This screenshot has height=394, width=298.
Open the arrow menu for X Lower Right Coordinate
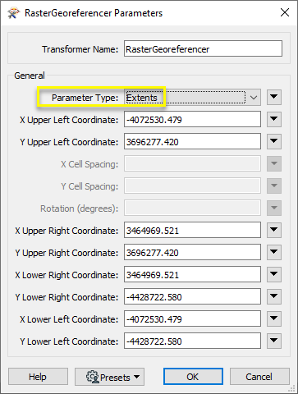[x=274, y=274]
